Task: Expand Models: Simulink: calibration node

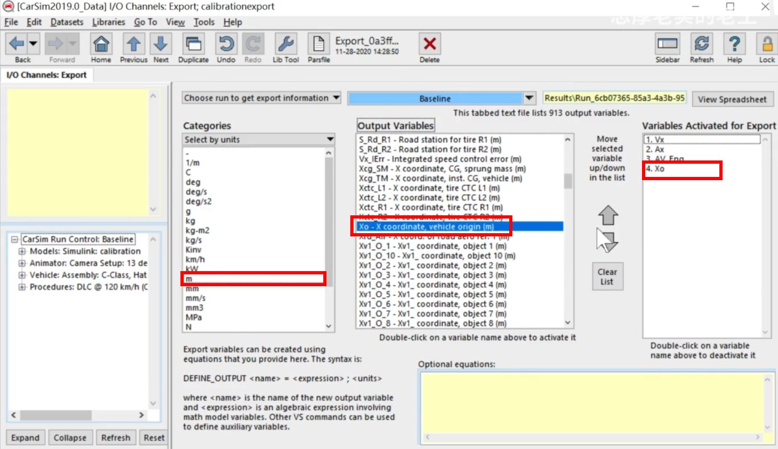Action: [x=22, y=251]
